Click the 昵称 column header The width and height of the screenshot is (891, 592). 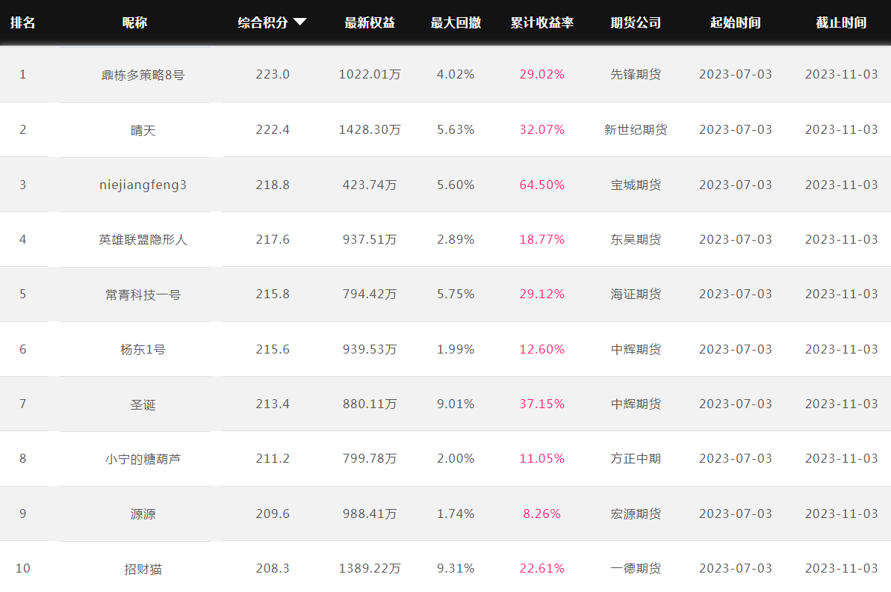(134, 22)
